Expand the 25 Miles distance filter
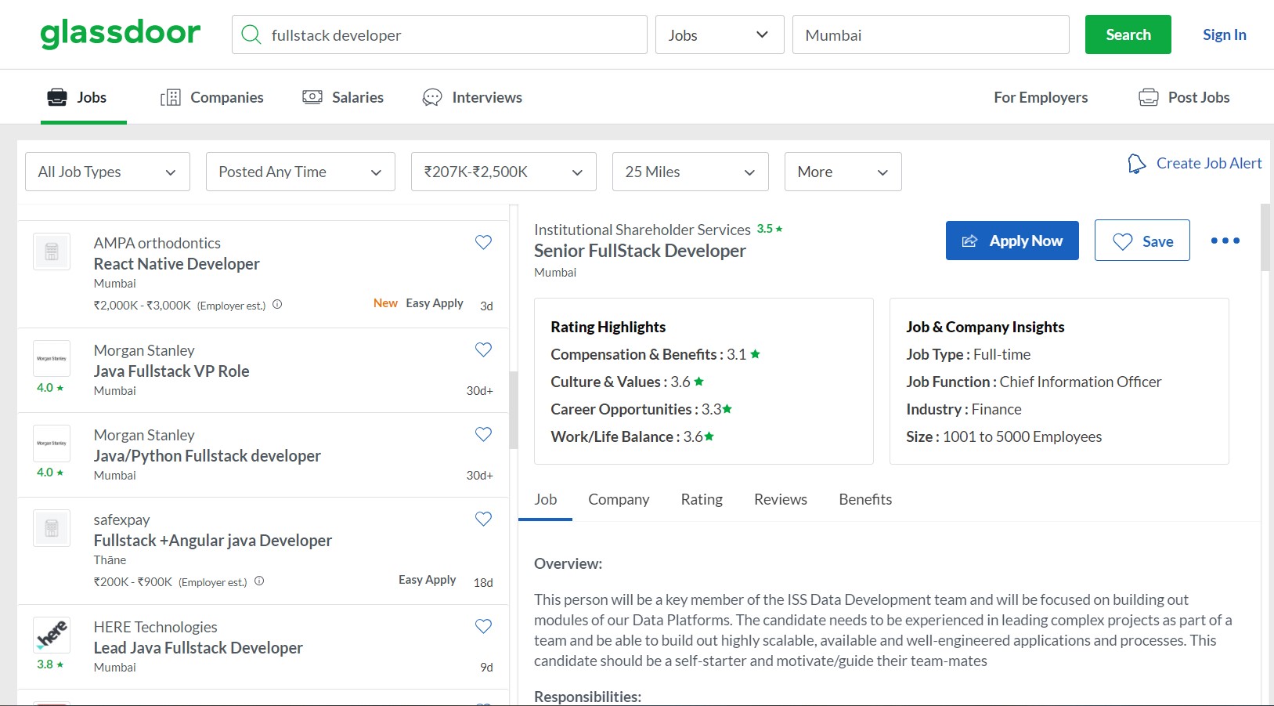 691,172
